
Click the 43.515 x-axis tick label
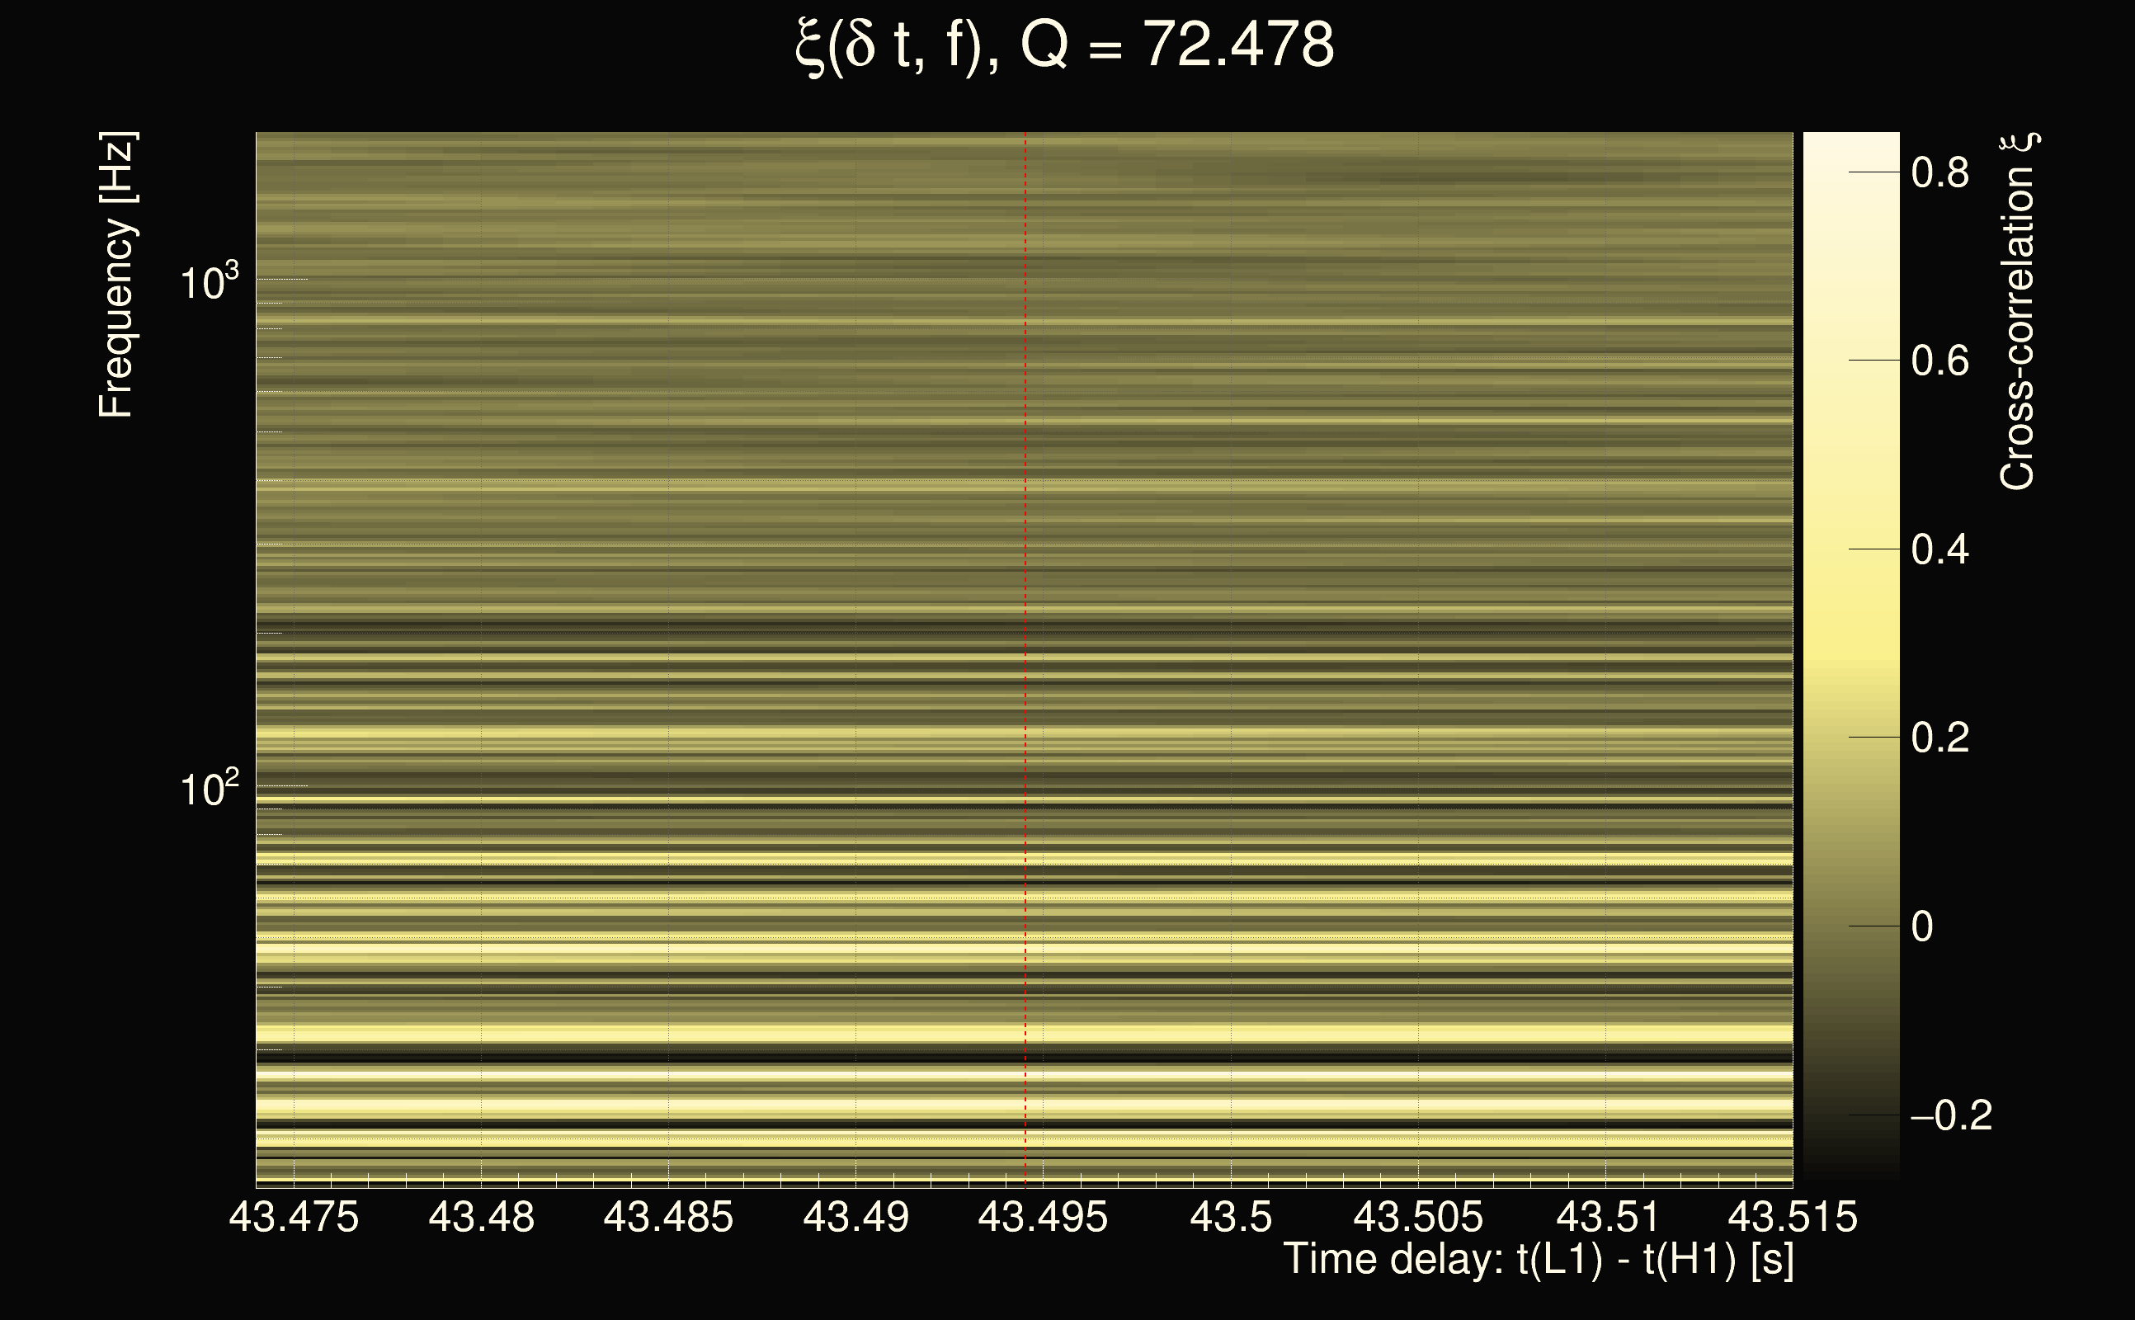[x=1792, y=1217]
